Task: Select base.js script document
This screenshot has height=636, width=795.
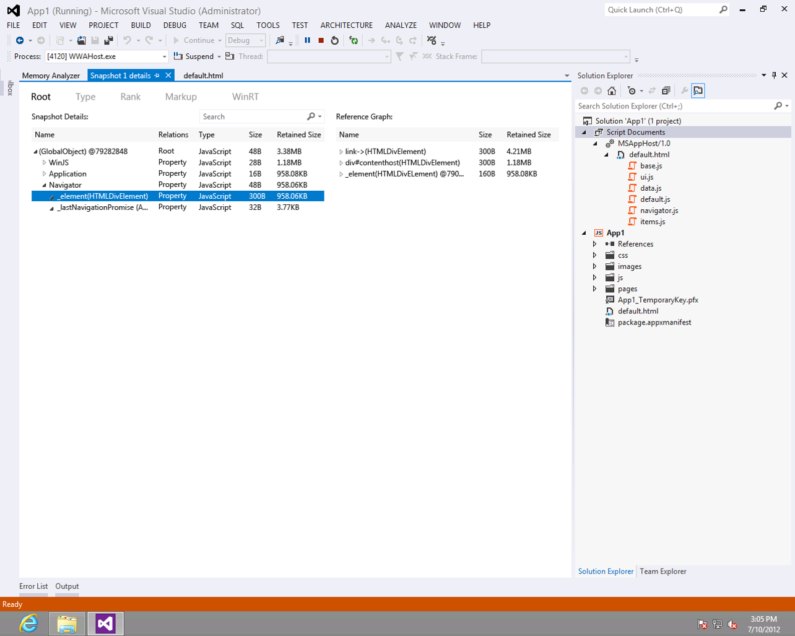Action: [x=651, y=166]
